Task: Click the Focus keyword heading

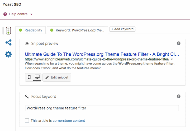Action: click(x=44, y=97)
